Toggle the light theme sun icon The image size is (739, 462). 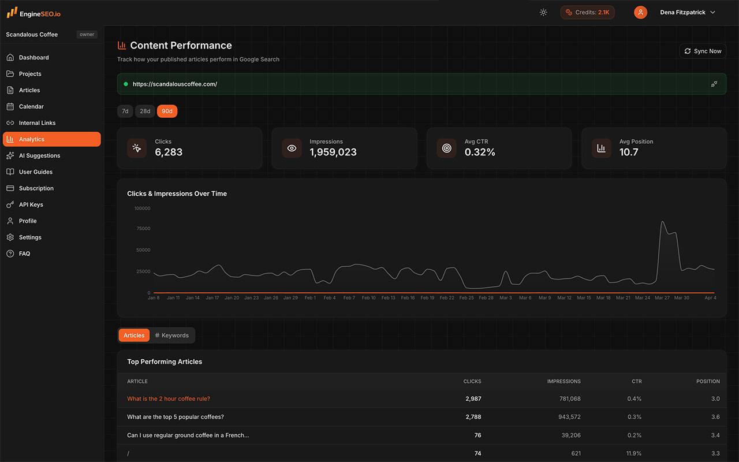coord(543,12)
